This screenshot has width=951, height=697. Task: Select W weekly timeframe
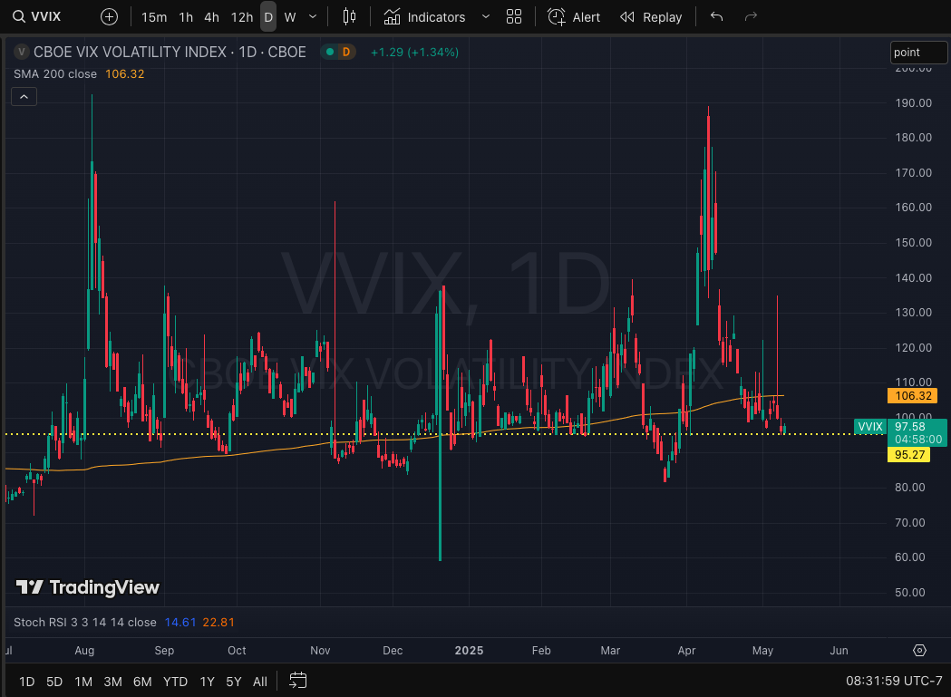click(x=290, y=17)
